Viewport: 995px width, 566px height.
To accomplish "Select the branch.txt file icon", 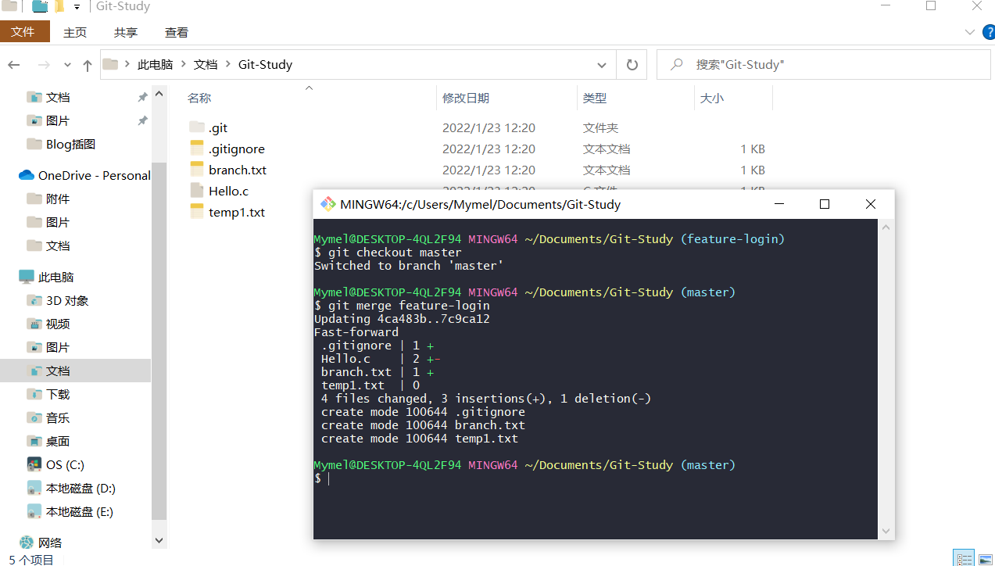I will 197,170.
